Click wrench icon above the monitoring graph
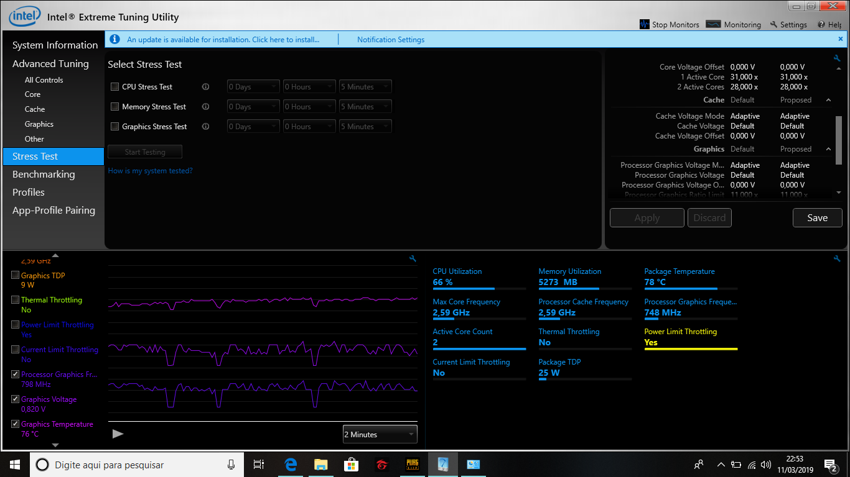This screenshot has width=850, height=477. [413, 258]
